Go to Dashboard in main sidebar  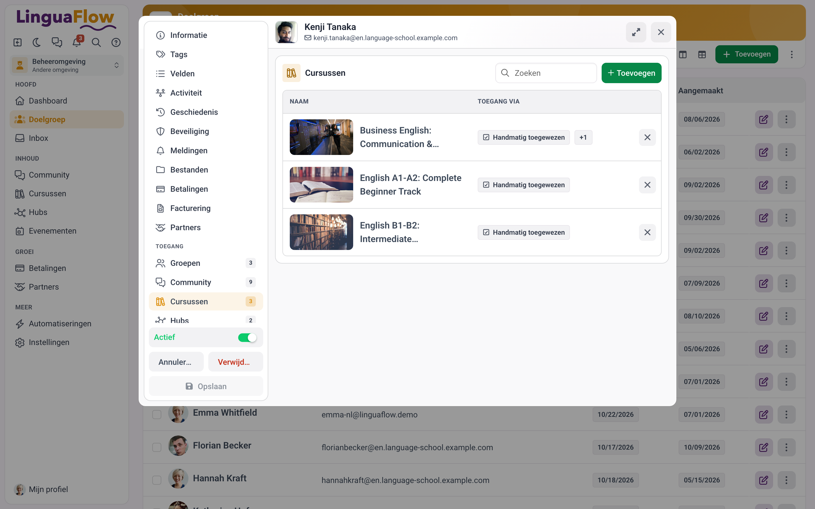(x=67, y=101)
